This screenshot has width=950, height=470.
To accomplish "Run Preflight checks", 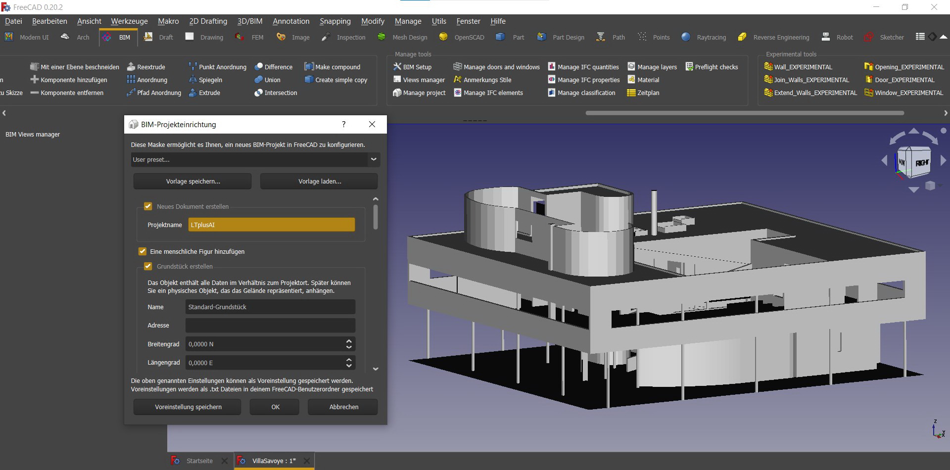I will pos(712,67).
